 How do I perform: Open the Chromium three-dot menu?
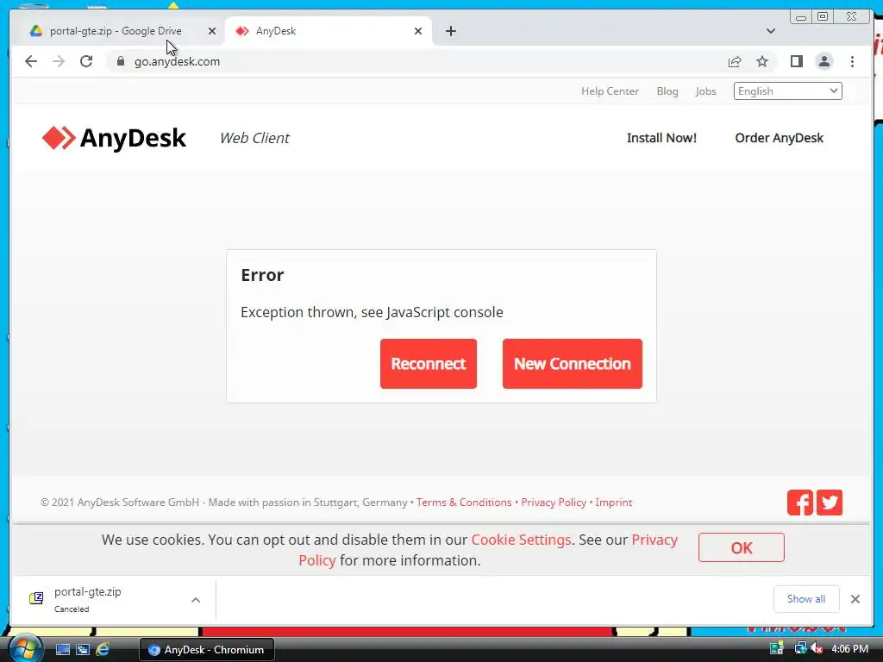point(852,61)
